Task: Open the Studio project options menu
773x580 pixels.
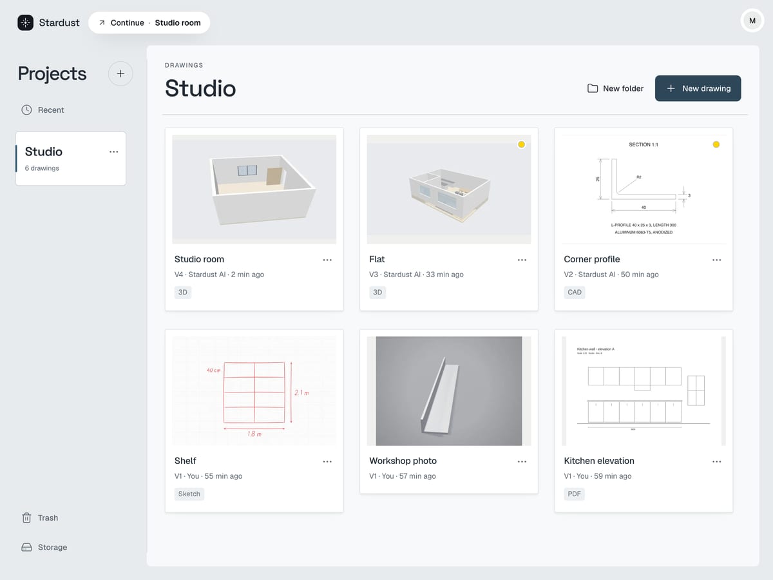Action: coord(114,151)
